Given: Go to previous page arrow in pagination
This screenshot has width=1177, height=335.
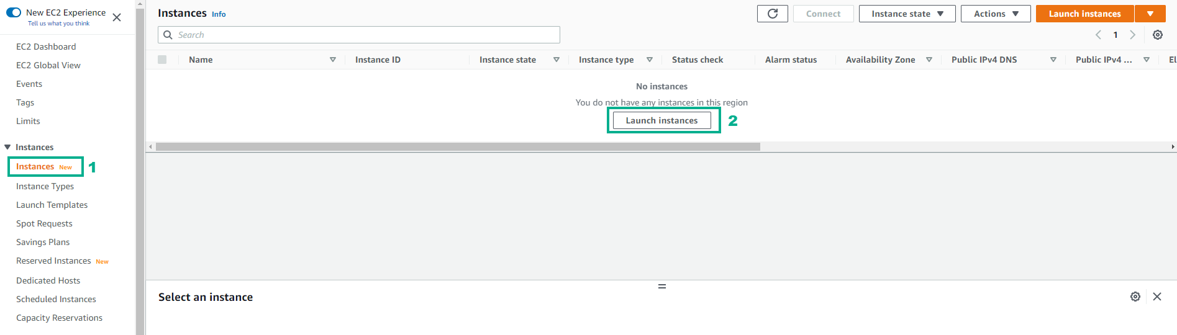Looking at the screenshot, I should (1098, 35).
